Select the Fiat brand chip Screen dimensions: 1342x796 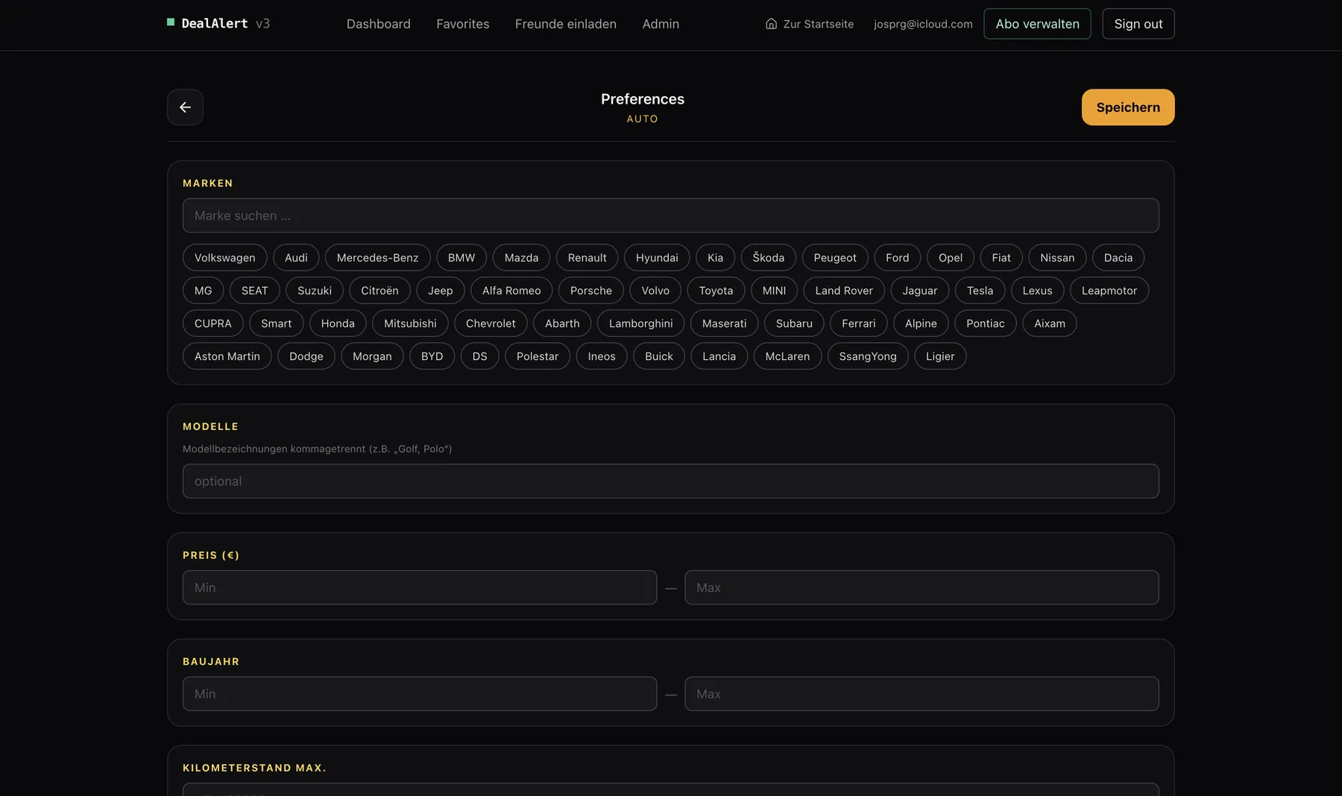pyautogui.click(x=1001, y=258)
